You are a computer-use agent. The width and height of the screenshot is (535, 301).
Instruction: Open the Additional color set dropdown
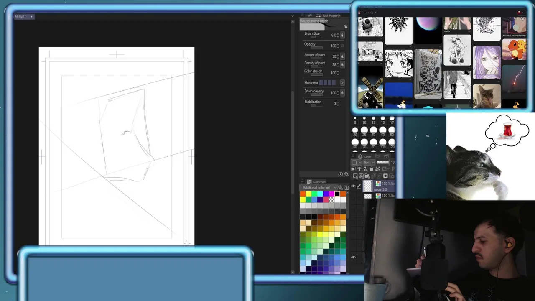(319, 188)
